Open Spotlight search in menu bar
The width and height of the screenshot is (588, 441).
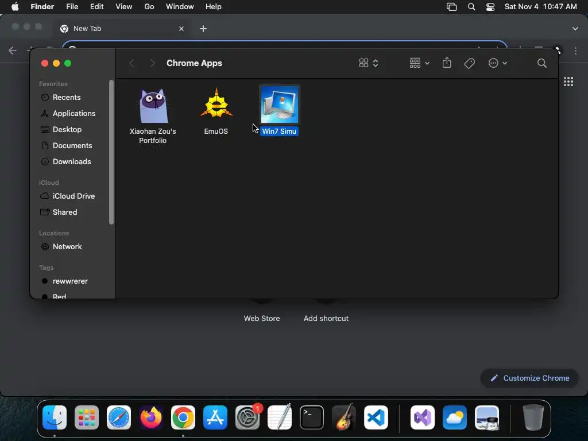[471, 7]
